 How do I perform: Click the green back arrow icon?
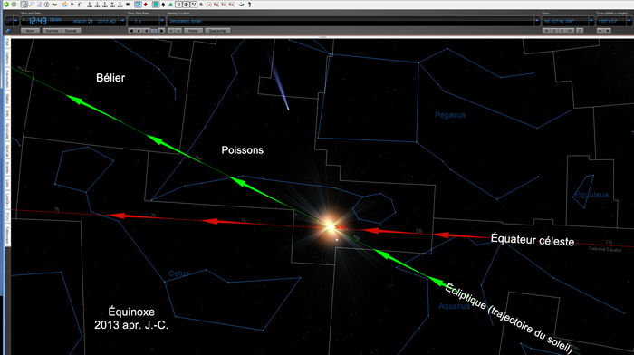point(6,5)
